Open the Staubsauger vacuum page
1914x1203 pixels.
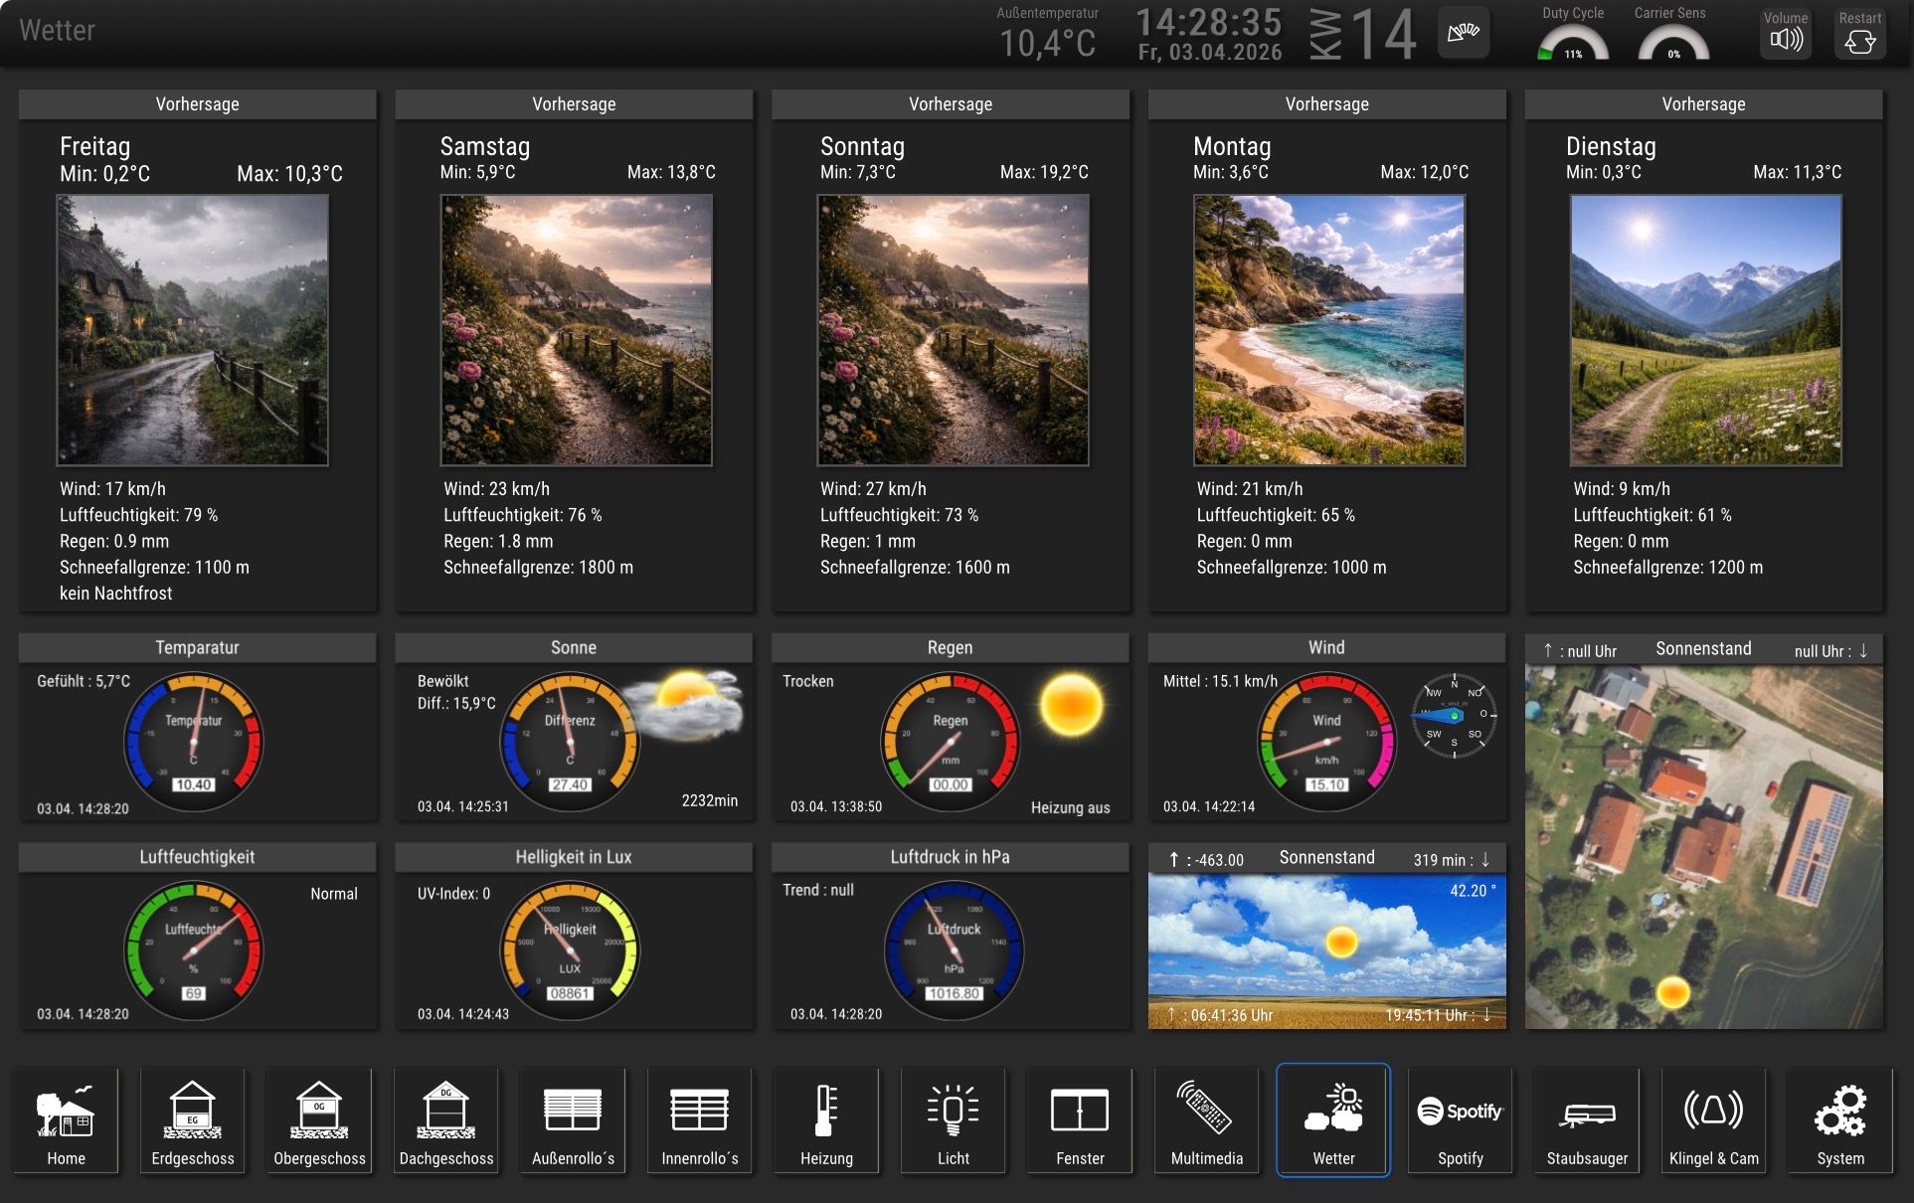1587,1120
